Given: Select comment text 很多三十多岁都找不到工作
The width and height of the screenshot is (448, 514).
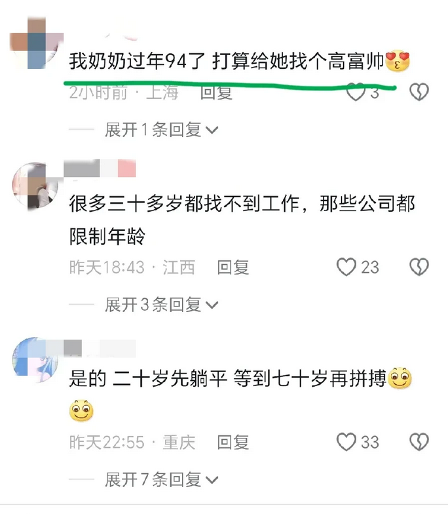Looking at the screenshot, I should (x=184, y=203).
